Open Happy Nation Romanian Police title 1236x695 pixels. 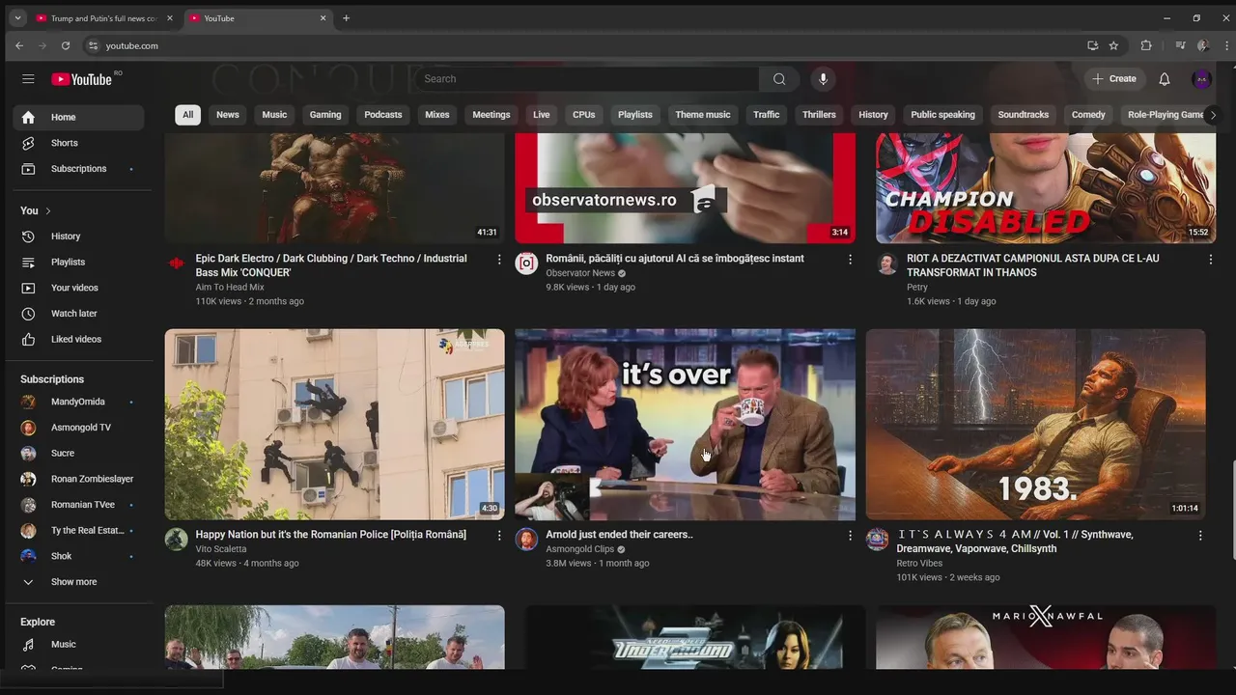tap(330, 535)
